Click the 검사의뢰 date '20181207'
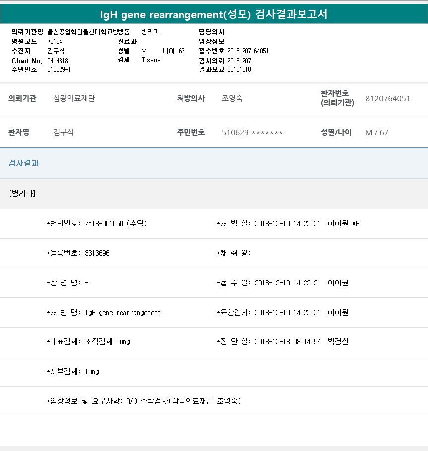The height and width of the screenshot is (451, 428). 239,61
